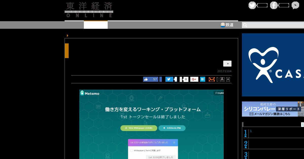This screenshot has height=159, width=304.
Task: Click the Toyo Keizai Online logo
Action: click(89, 10)
